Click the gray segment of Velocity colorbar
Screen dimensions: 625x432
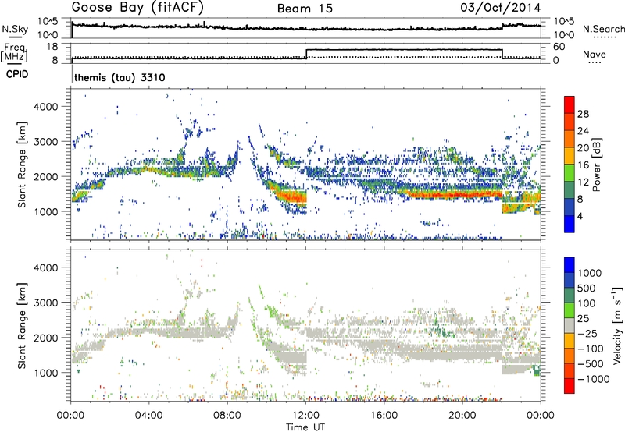coord(570,325)
